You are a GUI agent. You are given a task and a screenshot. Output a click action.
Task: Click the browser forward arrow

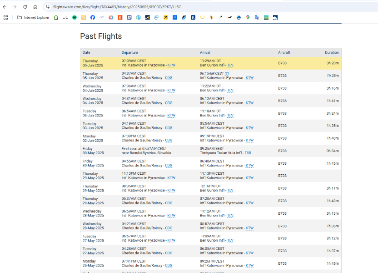point(15,7)
